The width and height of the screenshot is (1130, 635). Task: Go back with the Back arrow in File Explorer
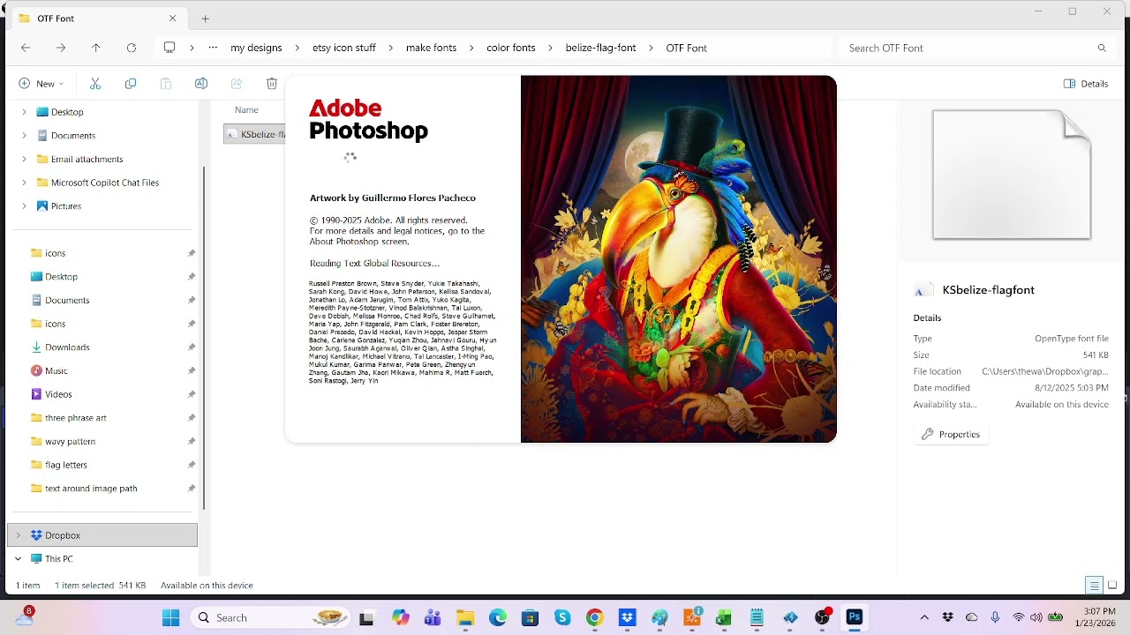pos(26,48)
